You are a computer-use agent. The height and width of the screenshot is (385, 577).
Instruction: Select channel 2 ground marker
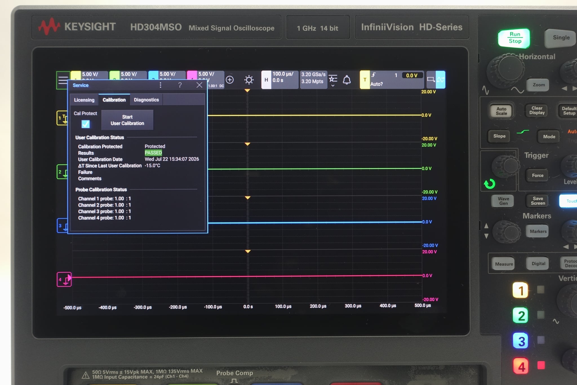tap(63, 172)
